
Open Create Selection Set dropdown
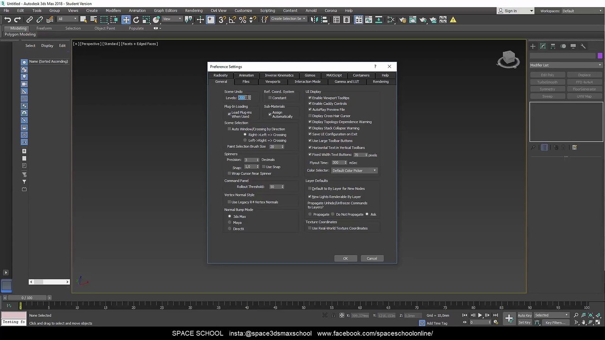tap(288, 19)
